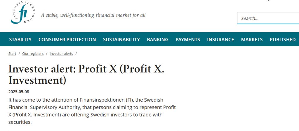Screen dimensions: 299x131
Task: Focus the Search input field
Action: pyautogui.click(x=268, y=18)
